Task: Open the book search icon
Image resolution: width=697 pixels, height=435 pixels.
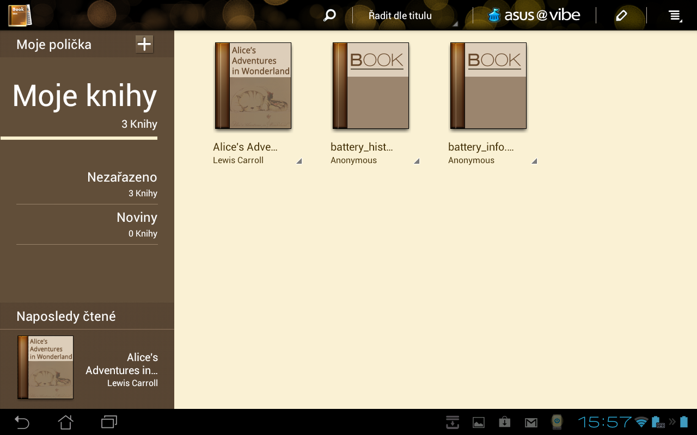Action: (x=329, y=15)
